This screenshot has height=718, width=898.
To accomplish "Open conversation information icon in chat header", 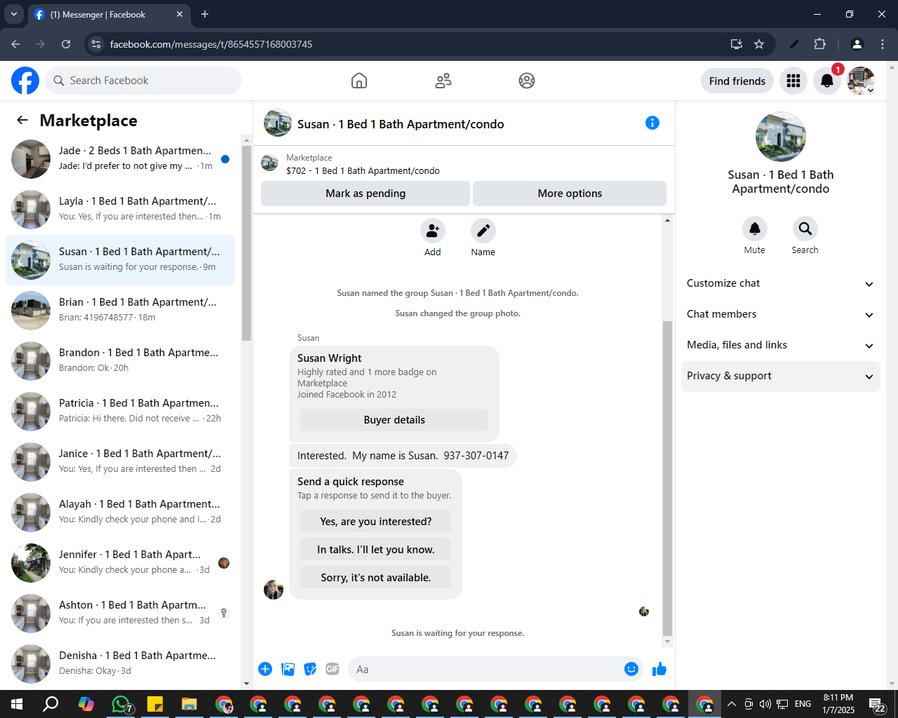I will click(652, 123).
